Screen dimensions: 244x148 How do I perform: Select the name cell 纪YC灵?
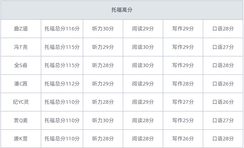(21, 102)
